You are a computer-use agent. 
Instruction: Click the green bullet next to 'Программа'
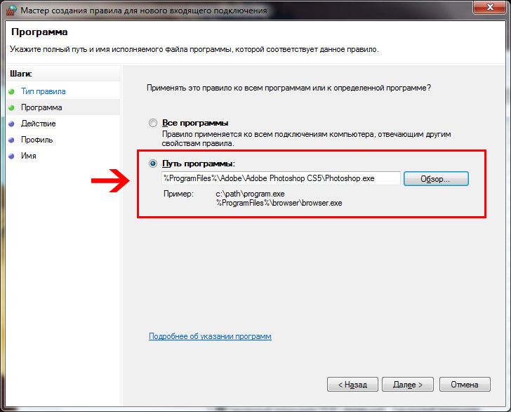coord(11,107)
